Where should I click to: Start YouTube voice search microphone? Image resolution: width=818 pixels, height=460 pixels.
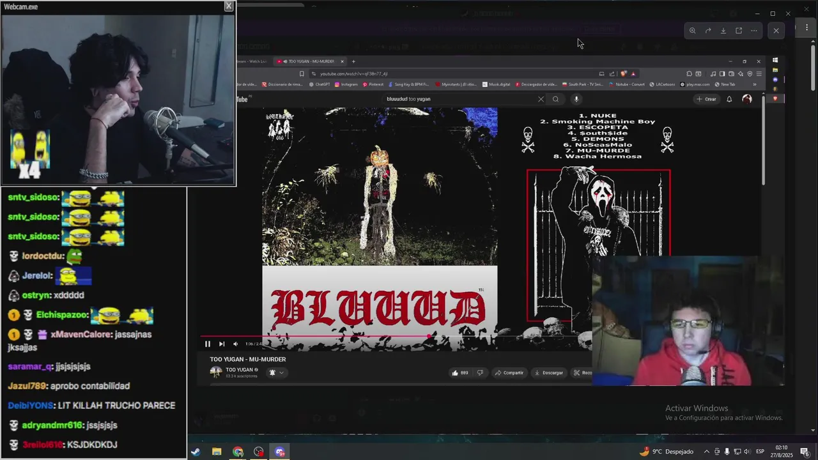coord(576,99)
